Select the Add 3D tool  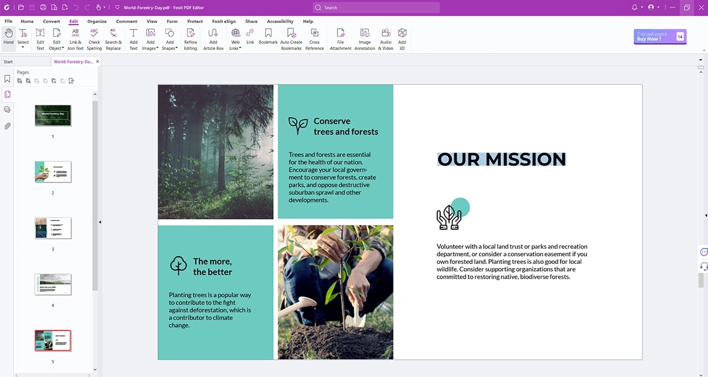[x=402, y=37]
